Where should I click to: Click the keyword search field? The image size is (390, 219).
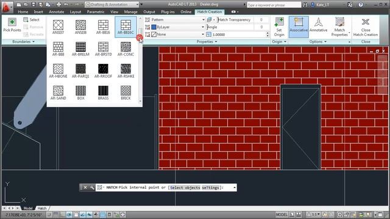tap(274, 5)
